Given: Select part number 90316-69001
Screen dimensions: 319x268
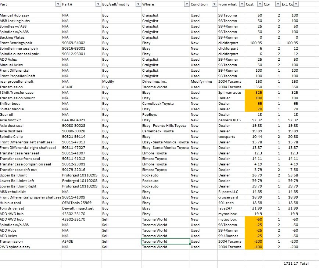Looking at the screenshot, I should pyautogui.click(x=81, y=48).
